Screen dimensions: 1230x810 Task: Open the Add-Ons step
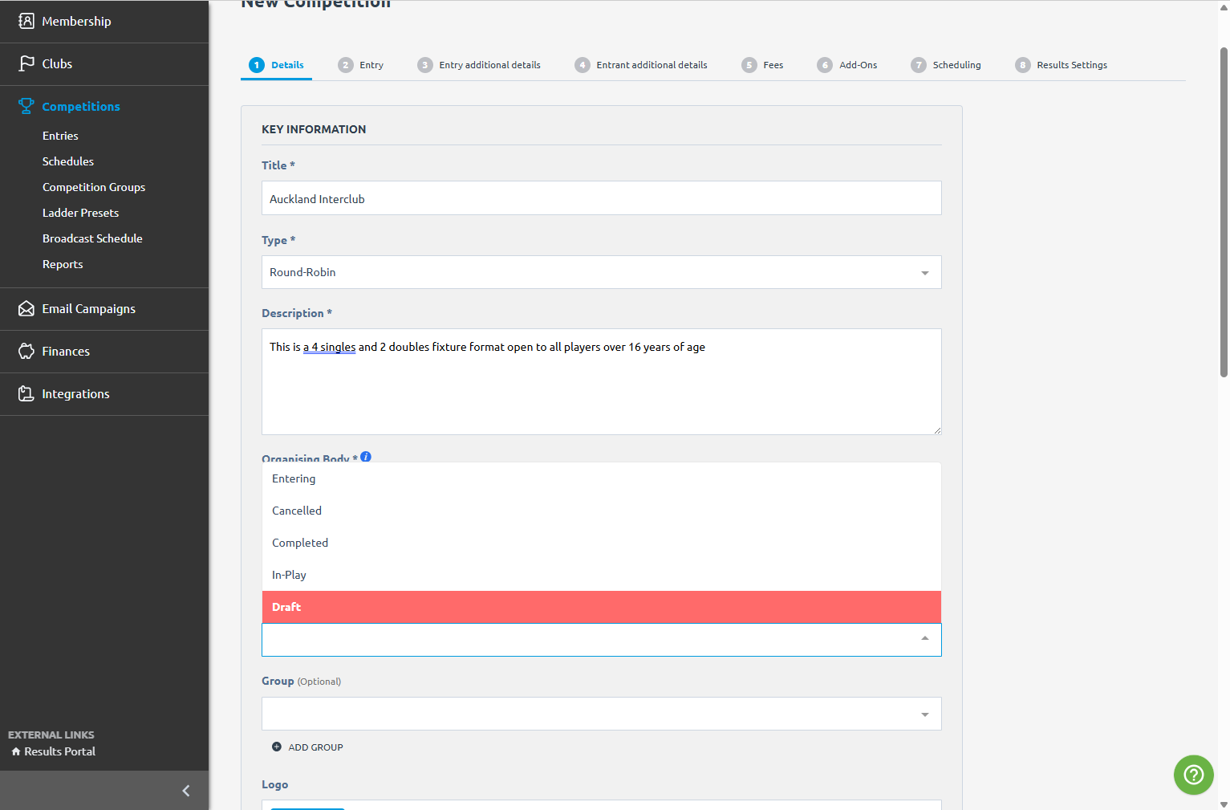pyautogui.click(x=847, y=65)
